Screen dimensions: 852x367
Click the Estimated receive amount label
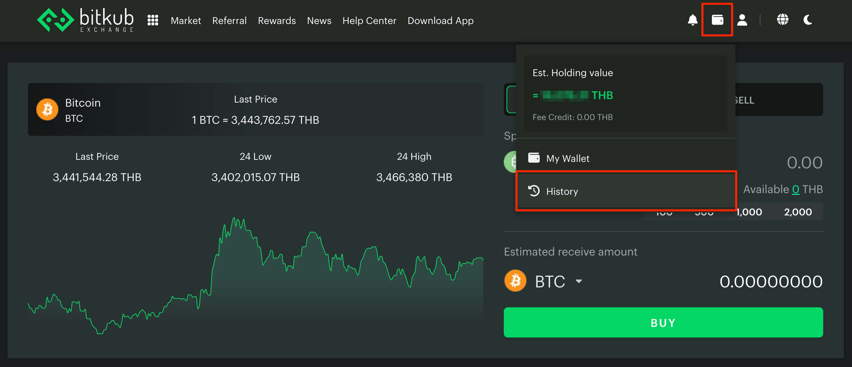point(570,251)
